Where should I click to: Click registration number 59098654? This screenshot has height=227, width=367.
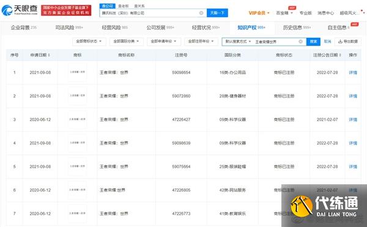[181, 73]
